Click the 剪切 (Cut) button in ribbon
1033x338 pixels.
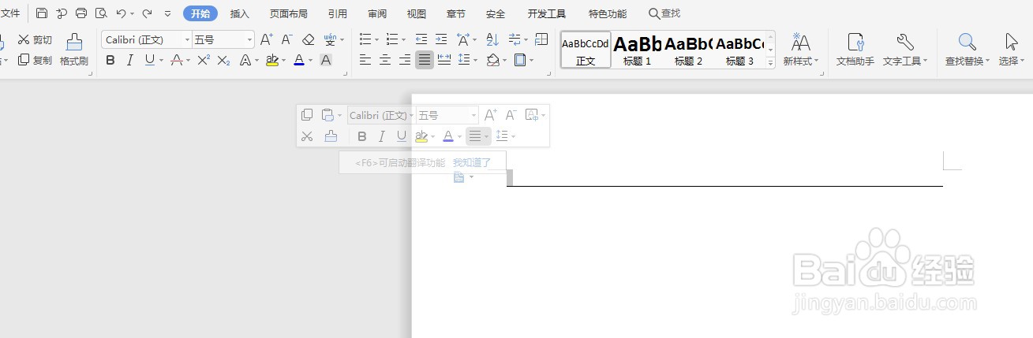tap(35, 39)
